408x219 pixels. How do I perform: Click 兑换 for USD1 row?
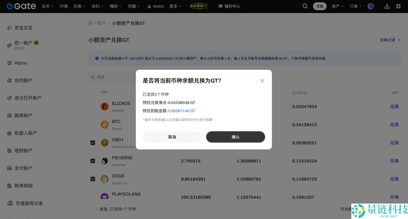coord(394,143)
